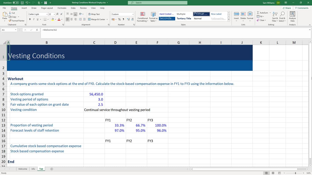The image size is (312, 175).
Task: Click the Borders icon
Action: click(45, 19)
